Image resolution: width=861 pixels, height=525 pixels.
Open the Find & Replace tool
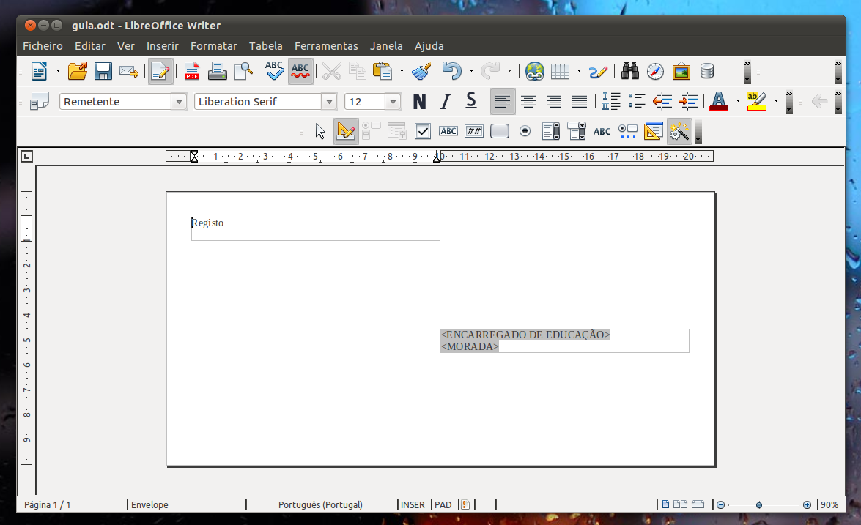(x=629, y=71)
